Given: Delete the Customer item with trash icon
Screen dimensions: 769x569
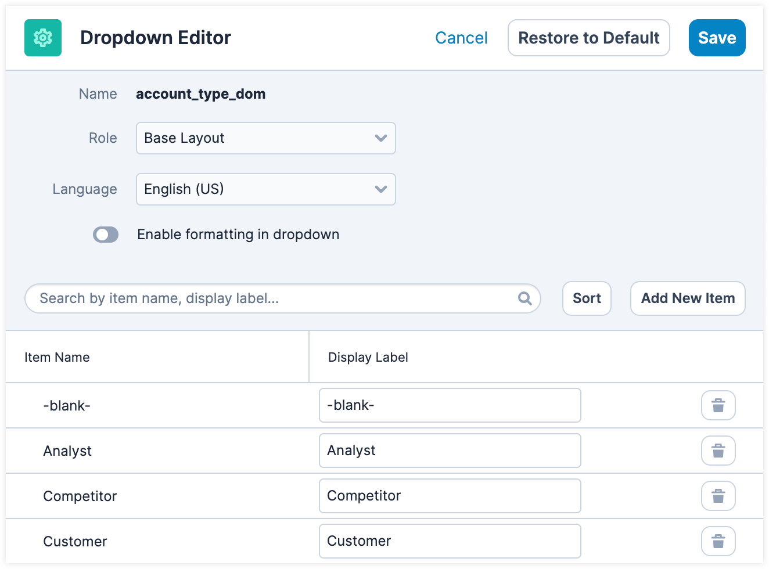Looking at the screenshot, I should tap(718, 541).
